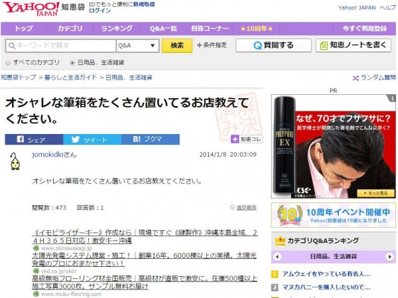Select the すべてのカテゴリ radio button
The image size is (398, 298).
tap(8, 62)
